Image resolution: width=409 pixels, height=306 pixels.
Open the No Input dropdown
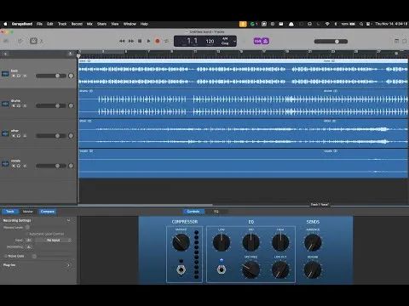click(x=54, y=240)
